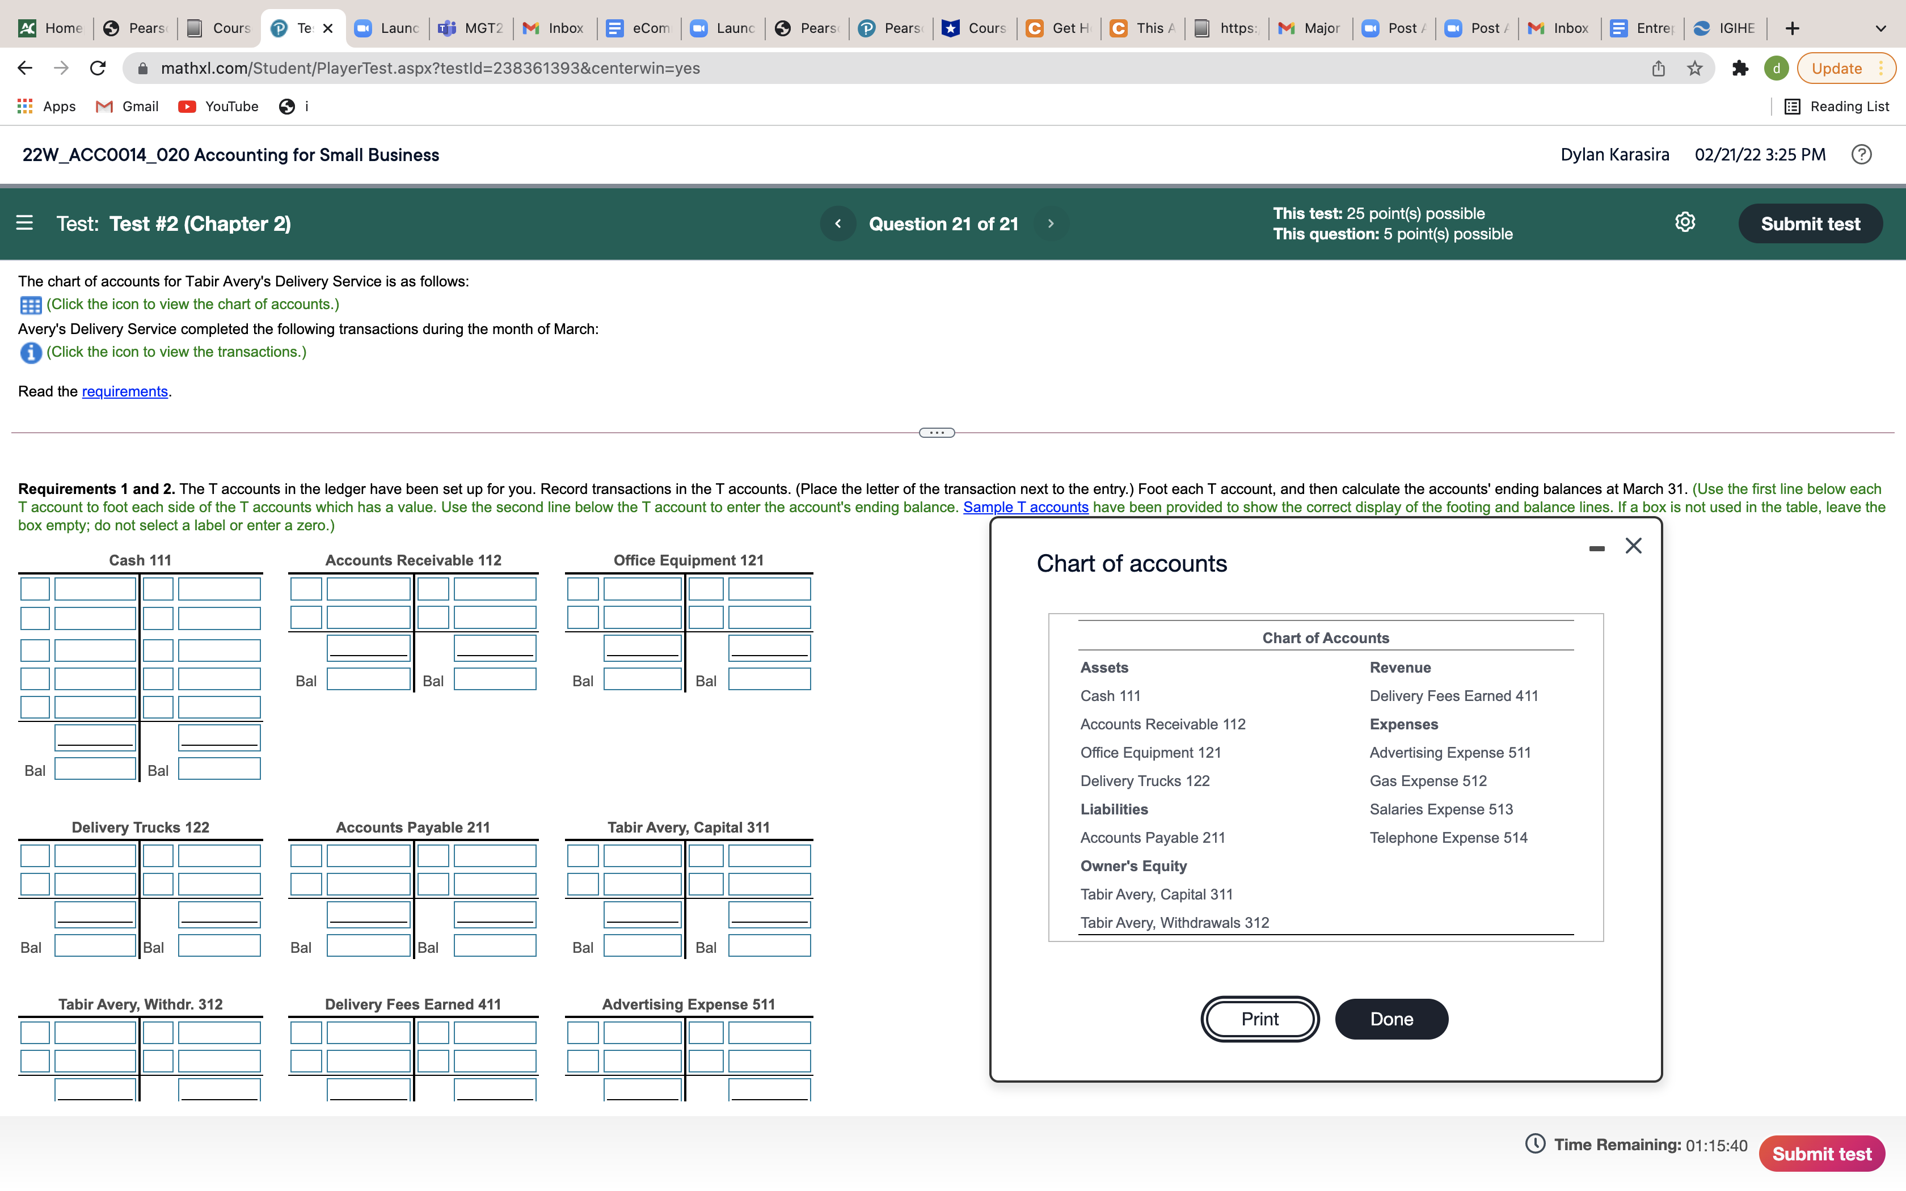Click the Submit test button top right
The width and height of the screenshot is (1906, 1191).
click(1810, 223)
